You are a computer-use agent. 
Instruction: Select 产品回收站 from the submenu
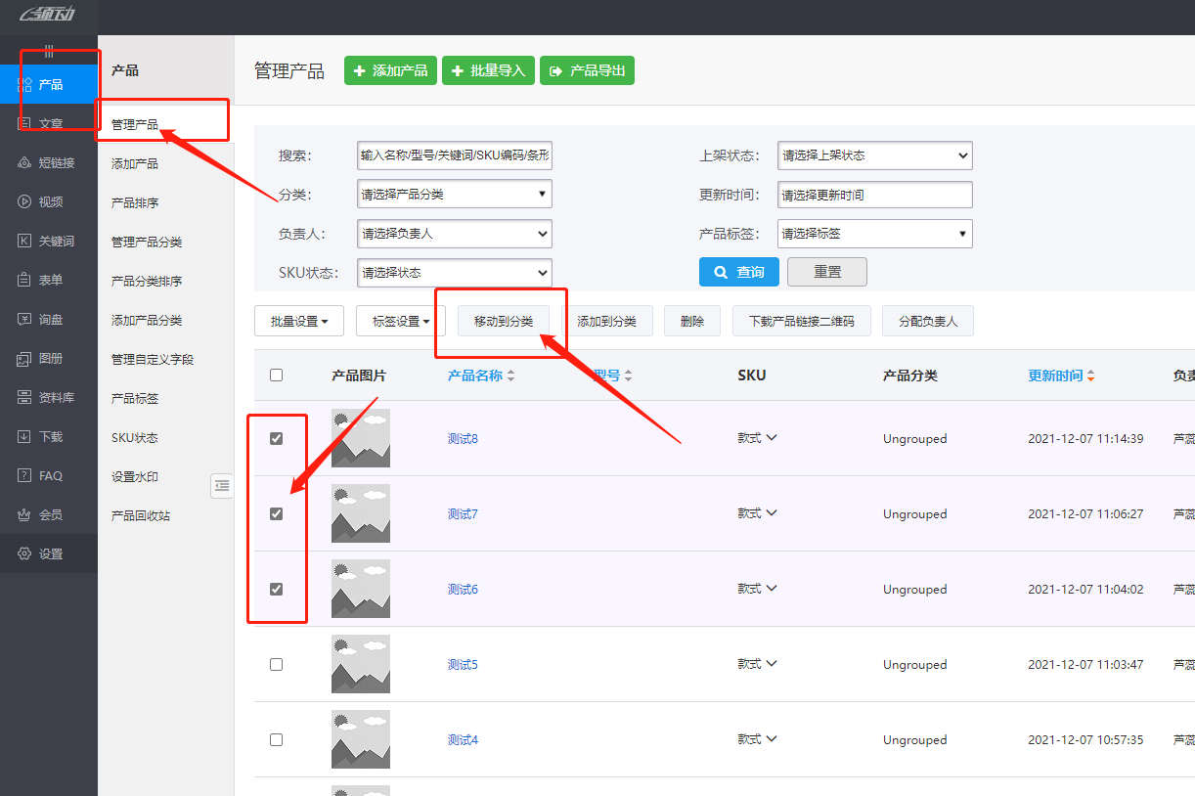141,515
